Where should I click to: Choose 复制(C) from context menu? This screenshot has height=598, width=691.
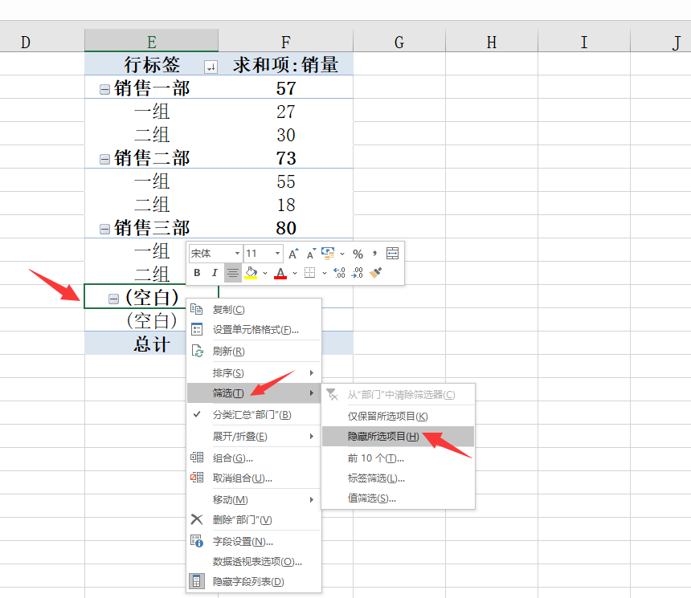pyautogui.click(x=254, y=310)
